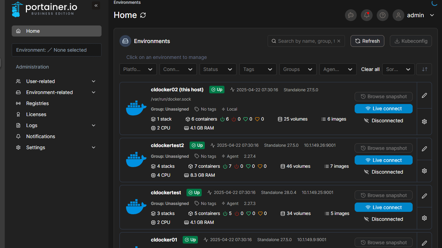Image resolution: width=442 pixels, height=248 pixels.
Task: Edit cldockertest2 environment with pencil icon
Action: (x=424, y=149)
